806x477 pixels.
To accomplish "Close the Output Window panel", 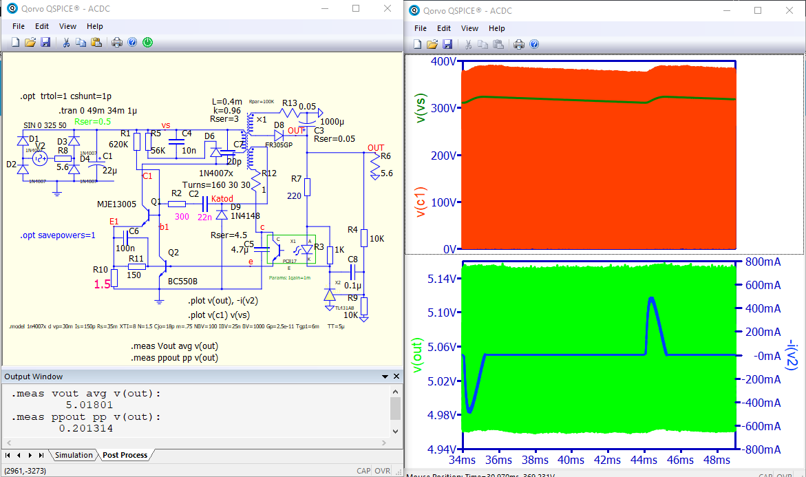I will pos(396,377).
